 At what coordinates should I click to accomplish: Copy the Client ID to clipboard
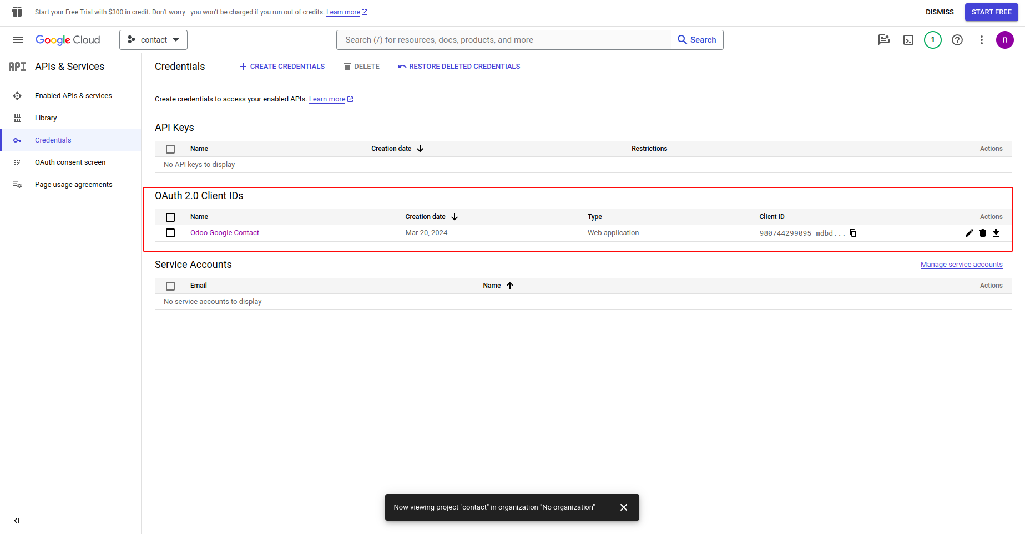(853, 233)
